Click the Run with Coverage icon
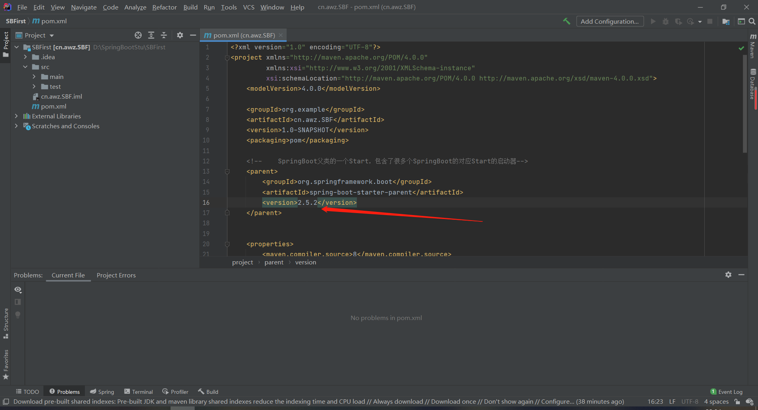758x410 pixels. click(678, 21)
